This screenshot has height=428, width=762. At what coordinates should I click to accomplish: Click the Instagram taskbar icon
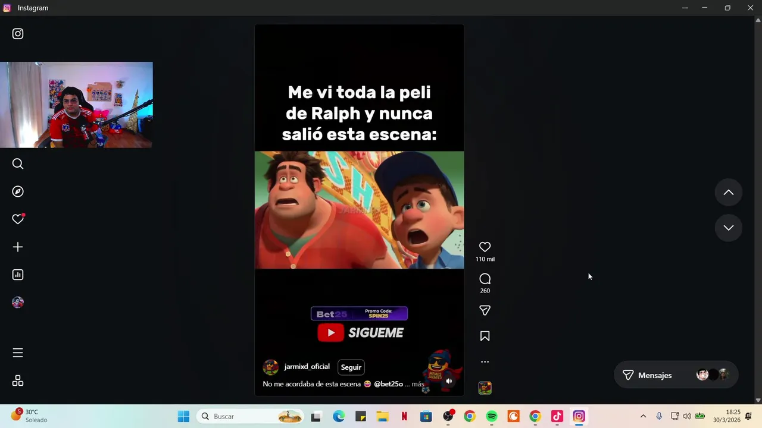(579, 416)
